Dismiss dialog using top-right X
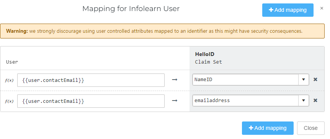Image resolution: width=330 pixels, height=139 pixels. coord(322,8)
